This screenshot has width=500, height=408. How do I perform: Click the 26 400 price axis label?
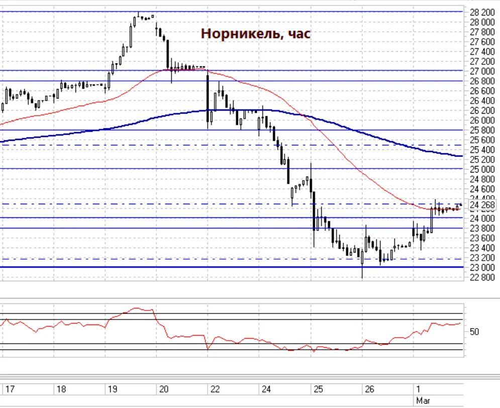coord(482,101)
